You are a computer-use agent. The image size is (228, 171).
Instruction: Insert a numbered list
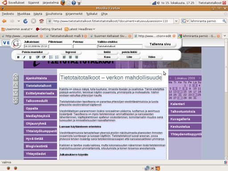coord(57,57)
